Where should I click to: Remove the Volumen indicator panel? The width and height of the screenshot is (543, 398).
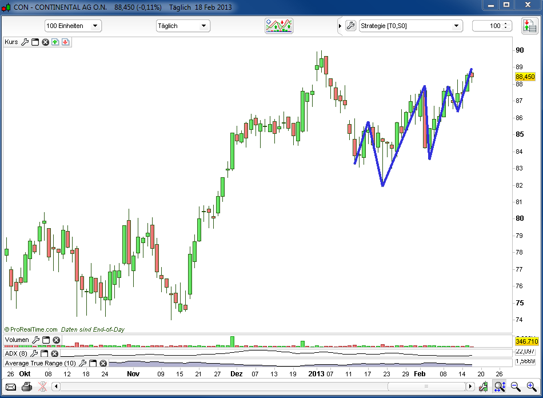(56, 340)
